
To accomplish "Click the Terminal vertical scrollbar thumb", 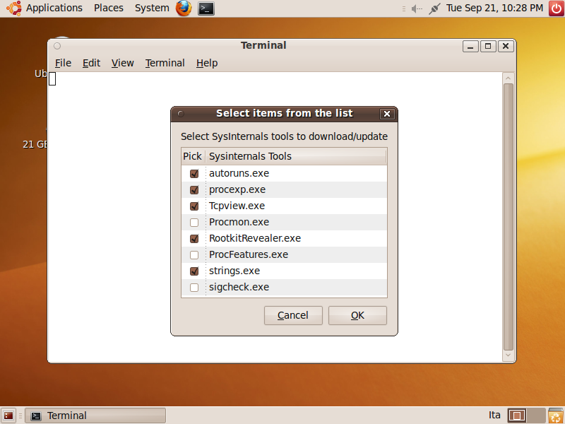I will (x=508, y=217).
